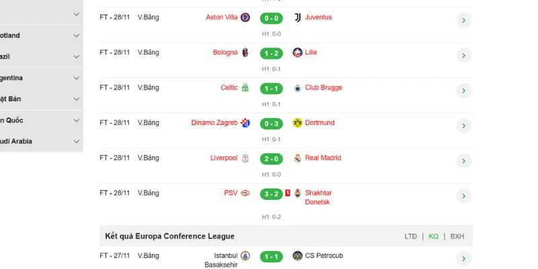This screenshot has width=538, height=269.
Task: Click the Lille team crest
Action: tap(297, 52)
